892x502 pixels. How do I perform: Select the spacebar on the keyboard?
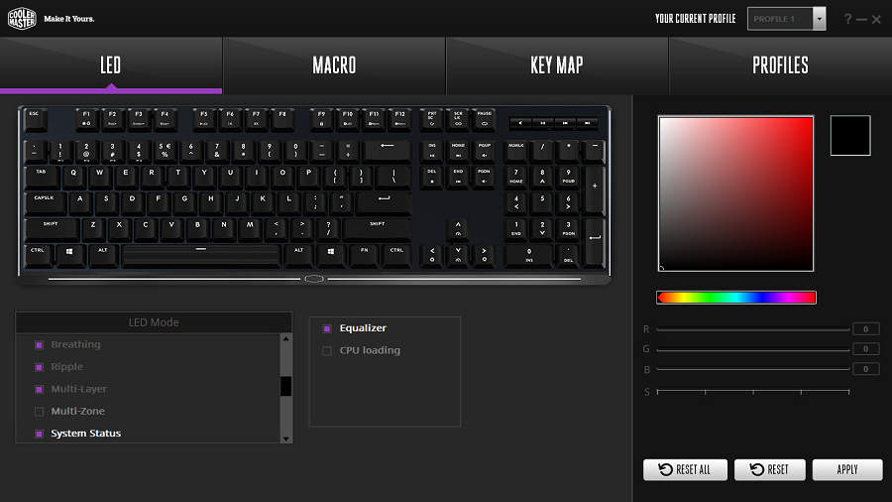click(x=201, y=255)
